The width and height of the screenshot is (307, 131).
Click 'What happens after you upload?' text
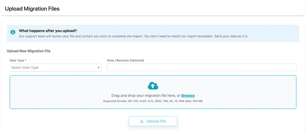(x=48, y=31)
